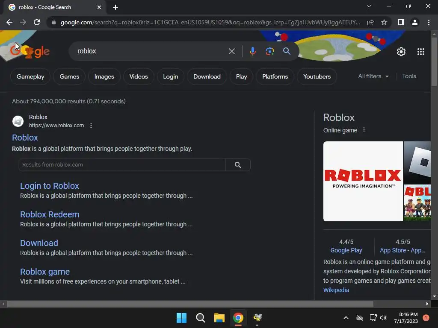Open Chrome's three-dot menu
Viewport: 438px width, 328px height.
click(x=429, y=22)
